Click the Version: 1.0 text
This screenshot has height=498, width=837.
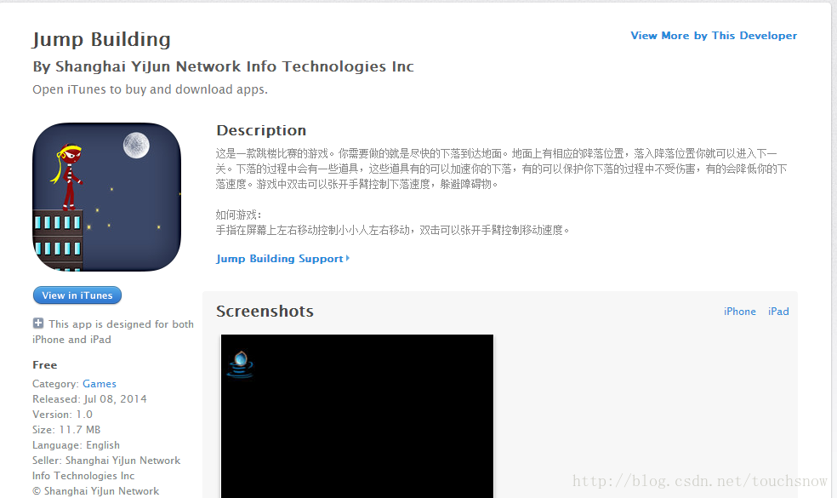click(62, 415)
